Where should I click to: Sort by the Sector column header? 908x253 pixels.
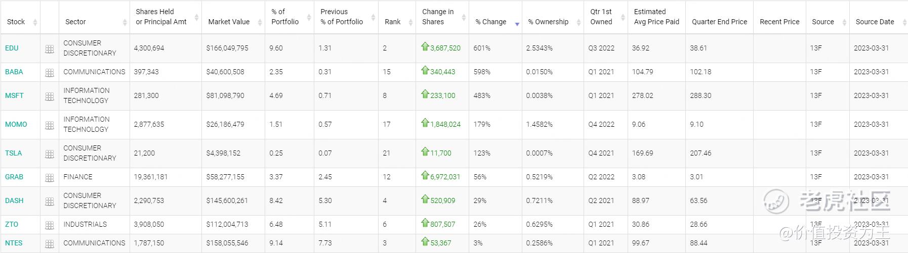click(76, 22)
